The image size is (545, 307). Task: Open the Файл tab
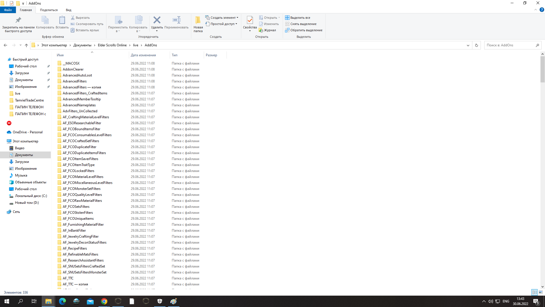pos(8,10)
